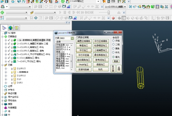Select the 开粗 radio button

pyautogui.click(x=114, y=41)
